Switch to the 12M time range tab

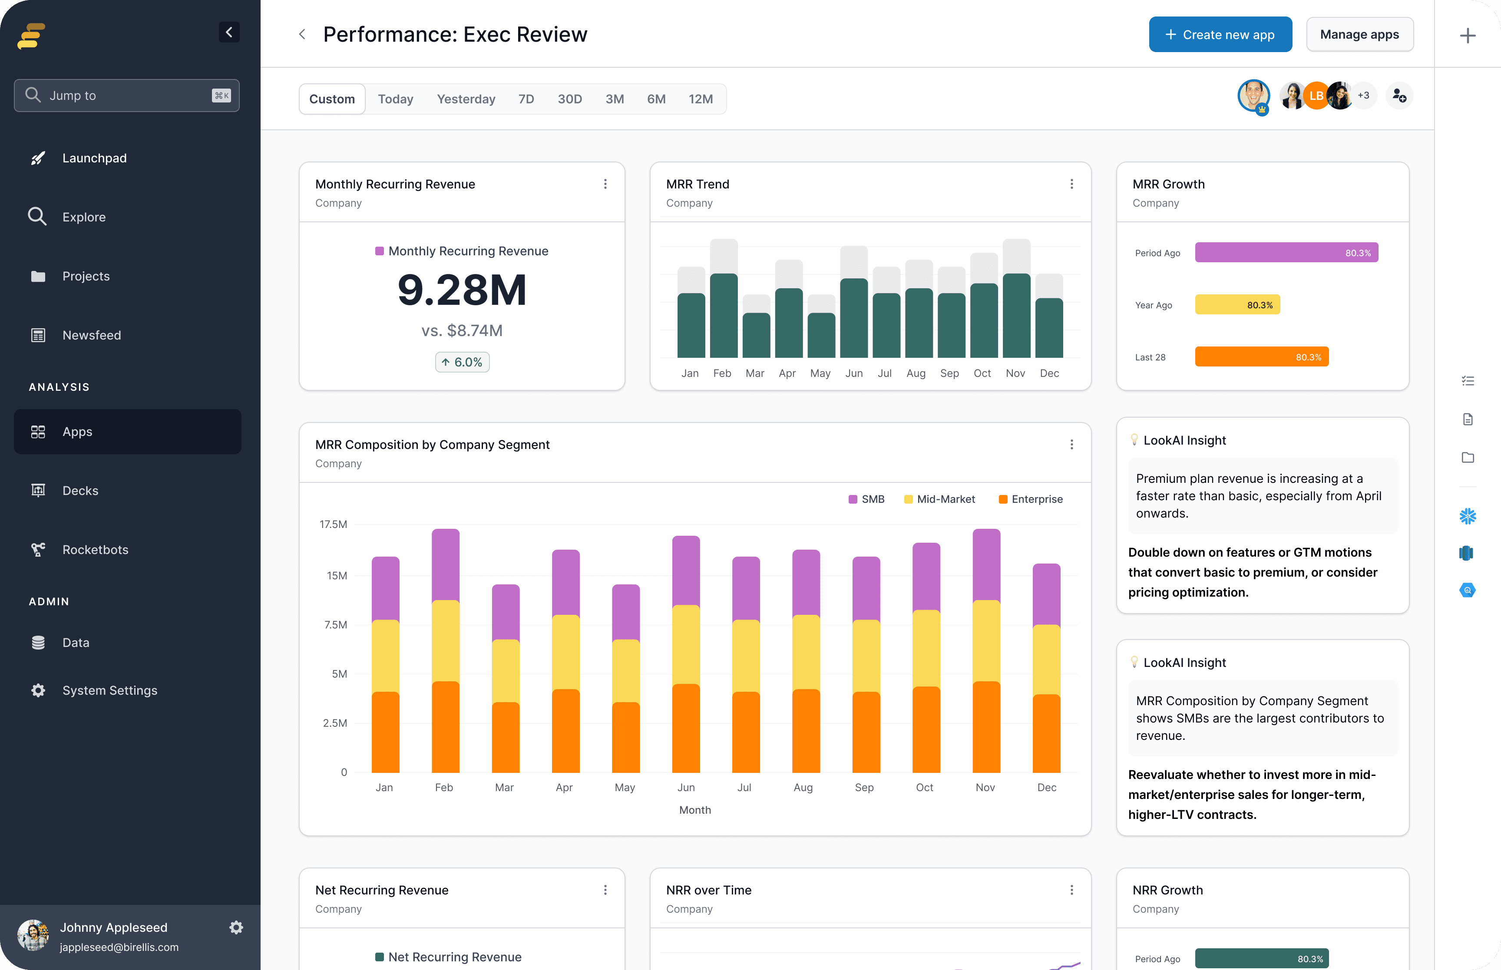click(x=701, y=99)
